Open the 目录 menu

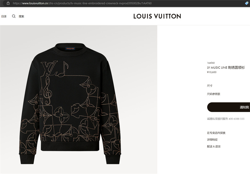[4, 16]
